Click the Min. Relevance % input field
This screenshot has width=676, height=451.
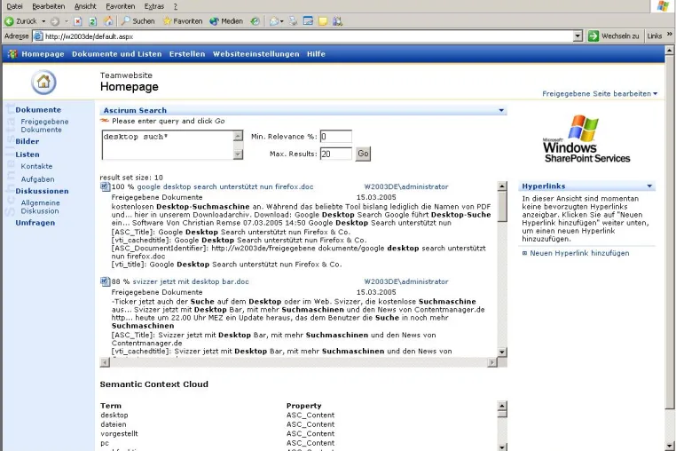[336, 137]
